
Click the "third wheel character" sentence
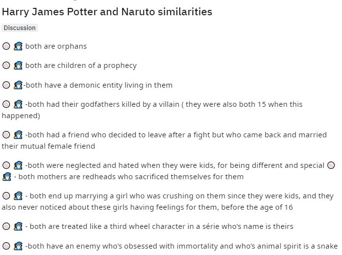(x=159, y=226)
